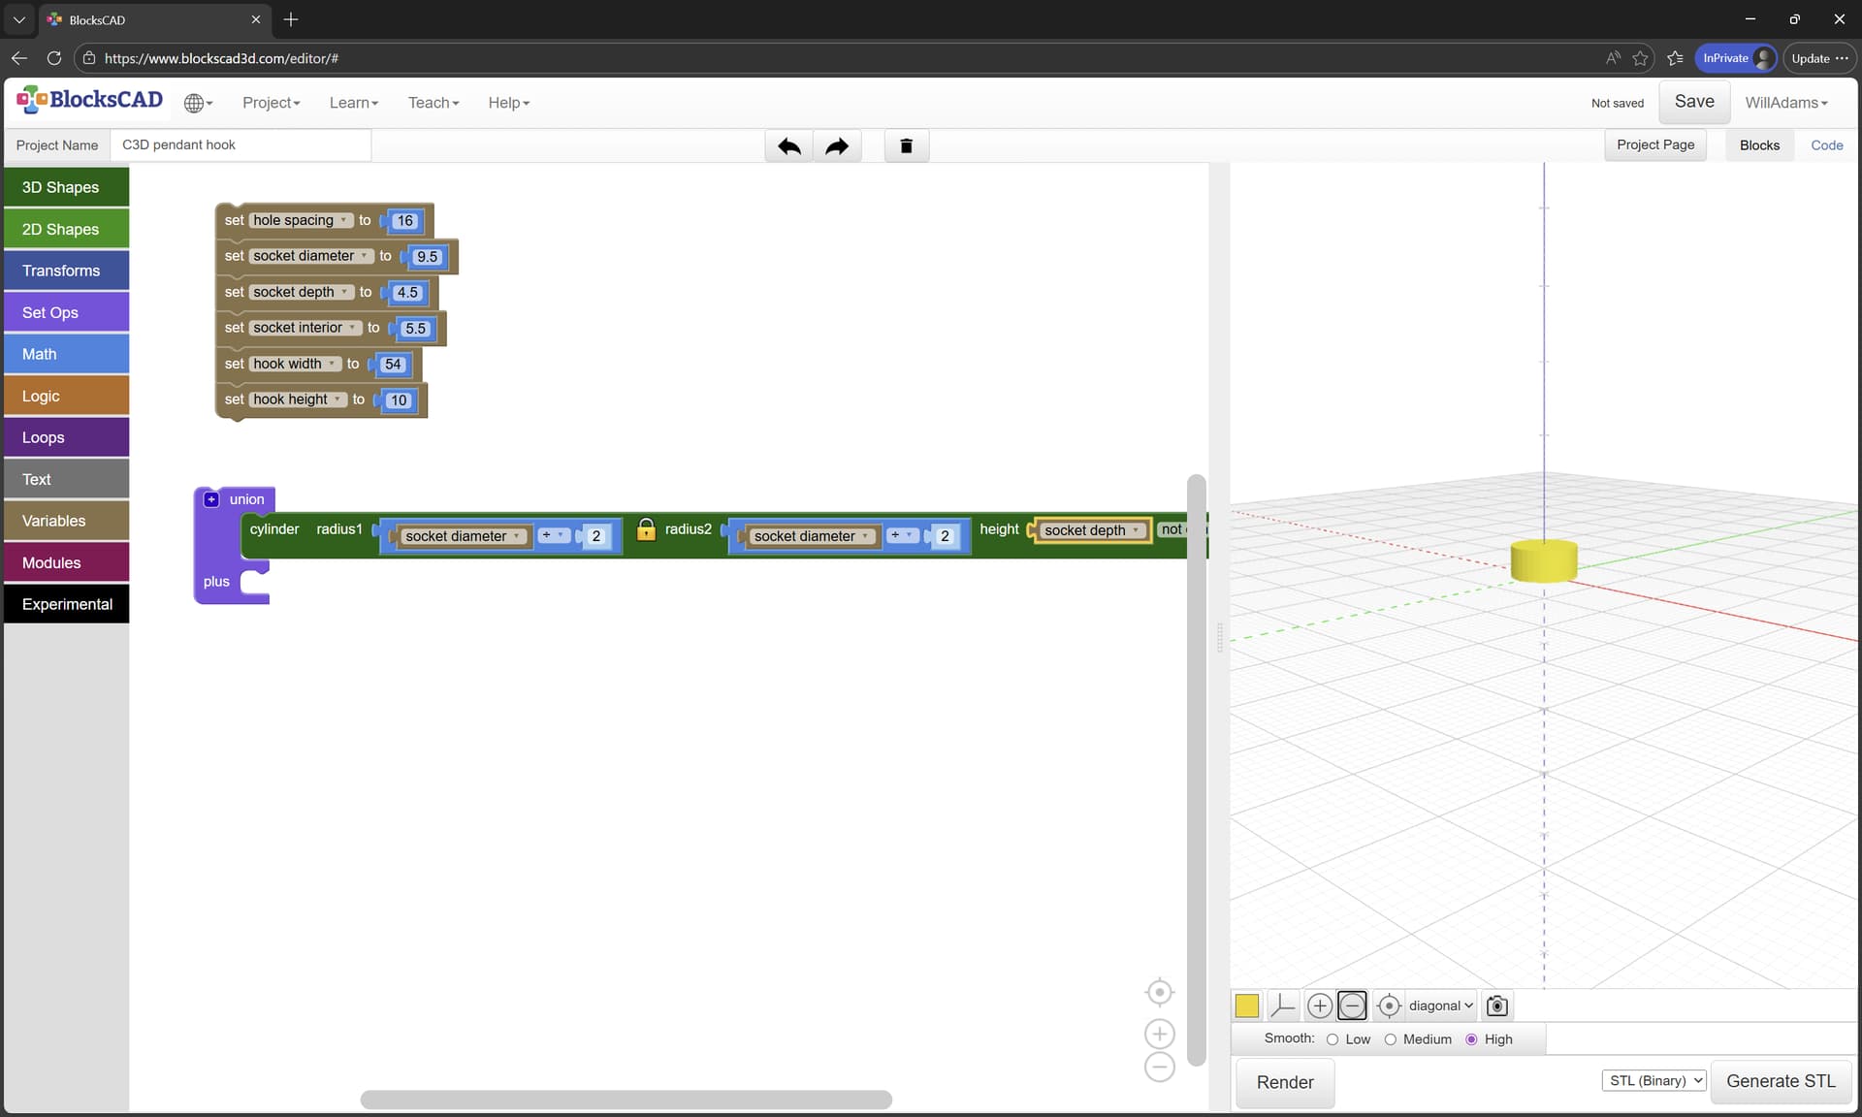Select Medium smoothness radio button
The height and width of the screenshot is (1117, 1862).
pyautogui.click(x=1390, y=1039)
